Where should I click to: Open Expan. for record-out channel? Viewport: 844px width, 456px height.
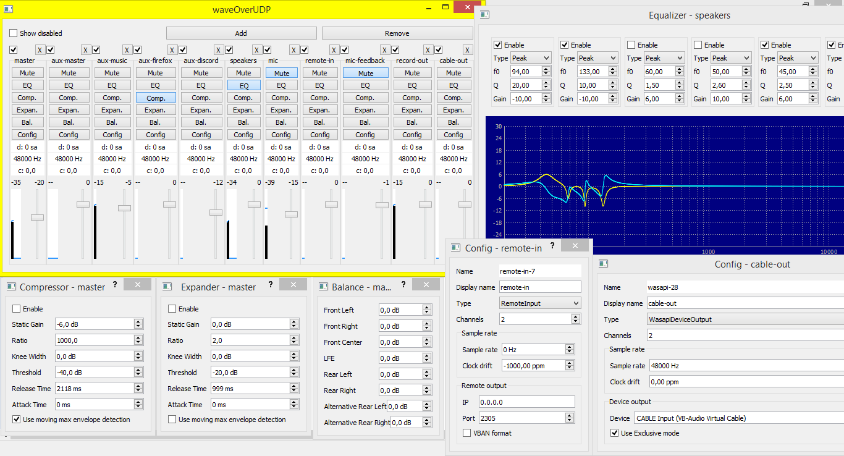(411, 110)
